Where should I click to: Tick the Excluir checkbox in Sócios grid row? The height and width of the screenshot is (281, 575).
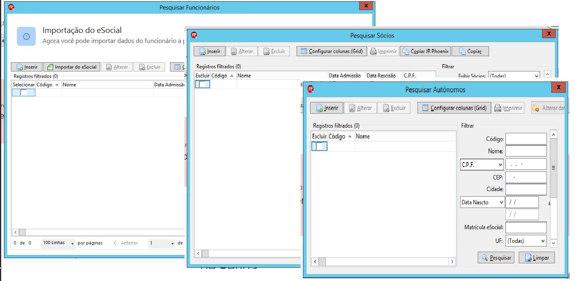(203, 84)
